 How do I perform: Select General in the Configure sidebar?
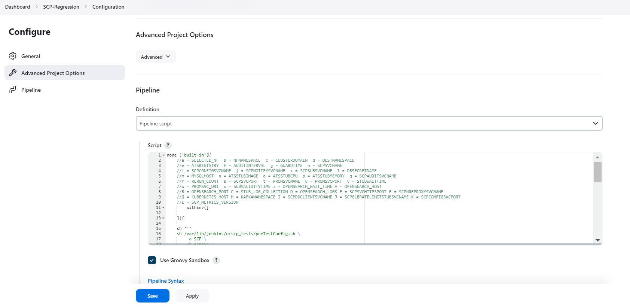tap(65, 56)
